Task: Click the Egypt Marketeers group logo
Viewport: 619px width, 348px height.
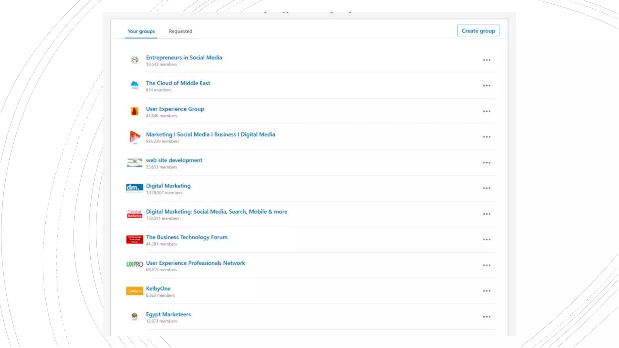Action: coord(134,316)
